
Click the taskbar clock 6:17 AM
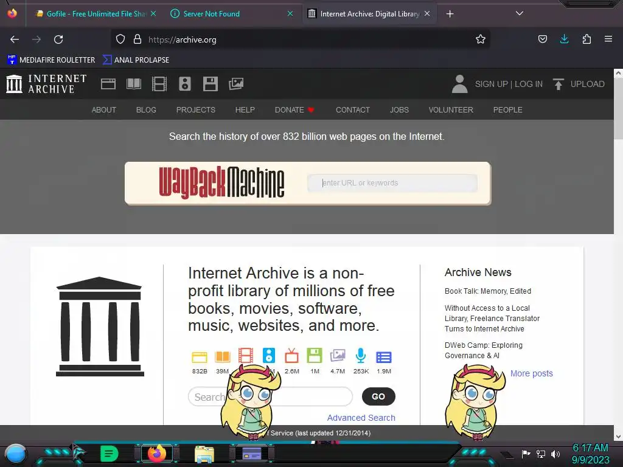(x=590, y=448)
